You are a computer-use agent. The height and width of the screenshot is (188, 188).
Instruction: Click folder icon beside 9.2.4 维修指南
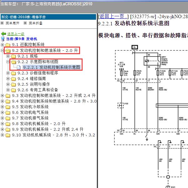click(x=13, y=79)
